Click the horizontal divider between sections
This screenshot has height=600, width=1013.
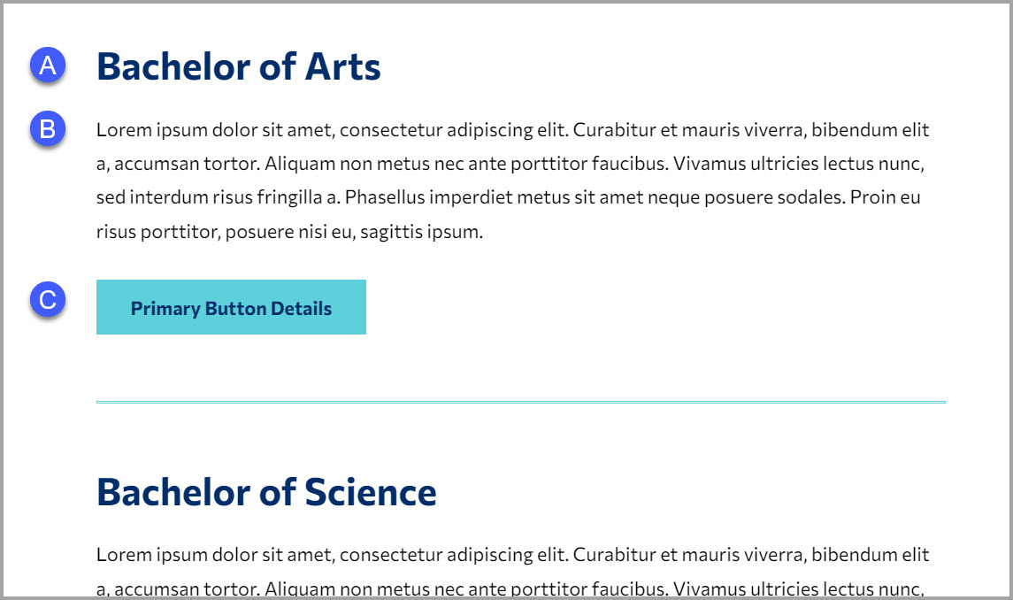[520, 402]
